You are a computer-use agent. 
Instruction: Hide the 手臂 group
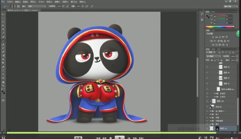pyautogui.click(x=207, y=117)
